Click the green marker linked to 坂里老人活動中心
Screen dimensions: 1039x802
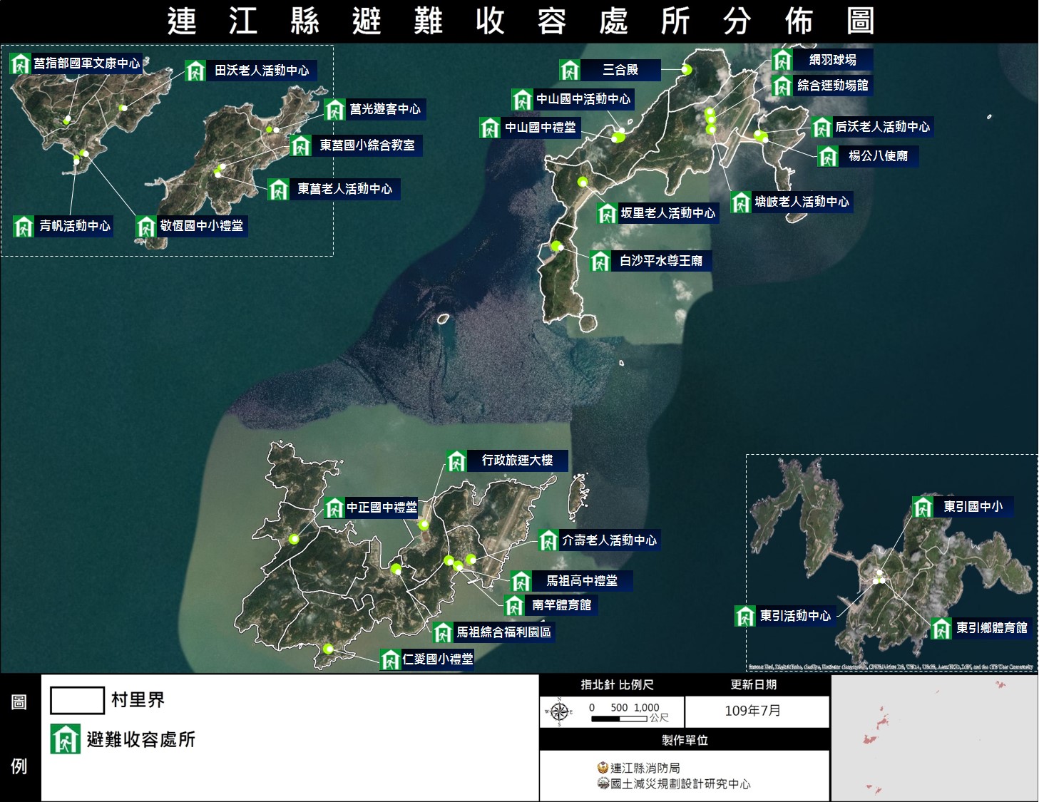point(583,182)
